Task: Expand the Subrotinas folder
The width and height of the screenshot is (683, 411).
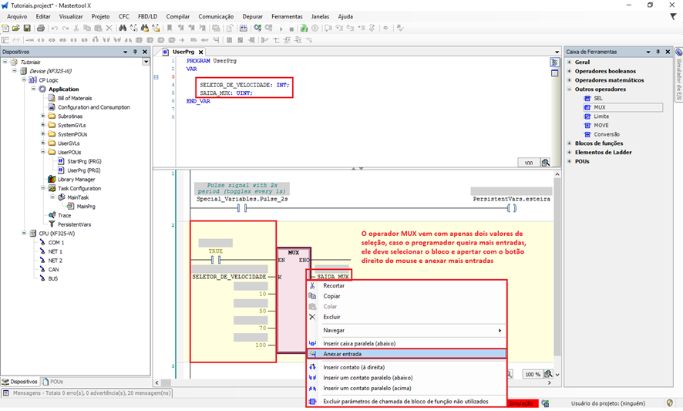Action: coord(43,116)
